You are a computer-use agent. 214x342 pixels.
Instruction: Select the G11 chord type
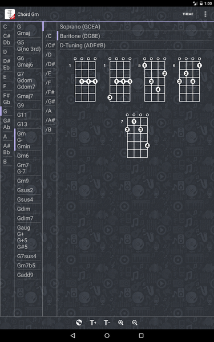point(29,115)
